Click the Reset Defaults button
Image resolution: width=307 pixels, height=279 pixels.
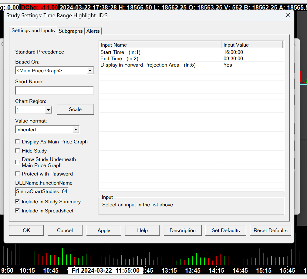(270, 230)
